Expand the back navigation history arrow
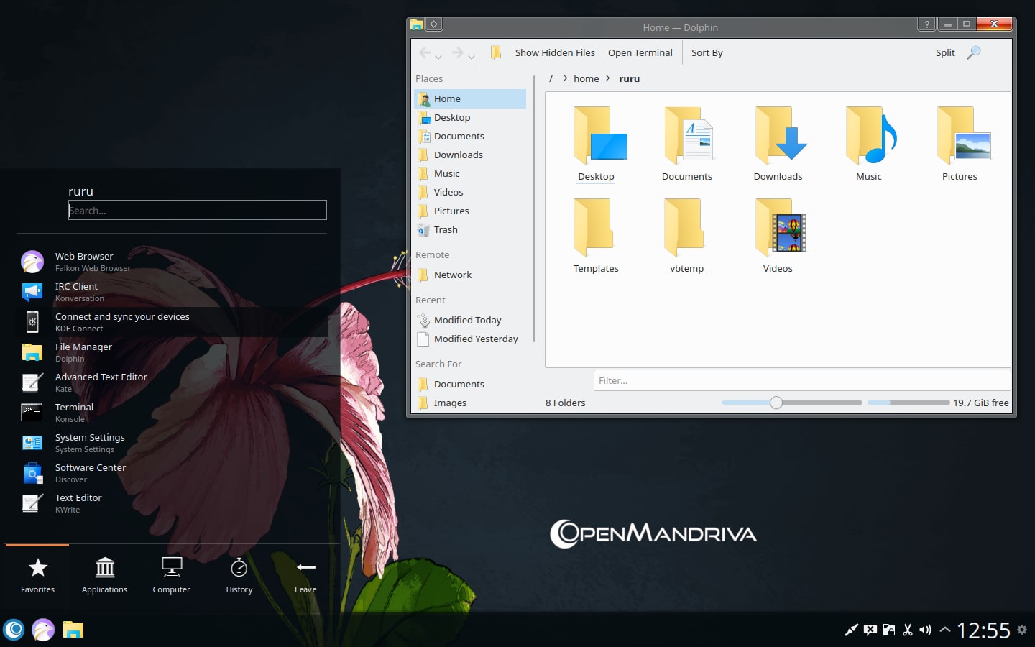This screenshot has width=1035, height=647. 438,57
